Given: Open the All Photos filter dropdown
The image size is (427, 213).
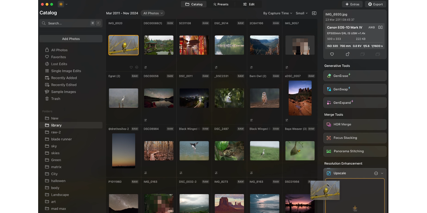Looking at the screenshot, I should pyautogui.click(x=153, y=13).
